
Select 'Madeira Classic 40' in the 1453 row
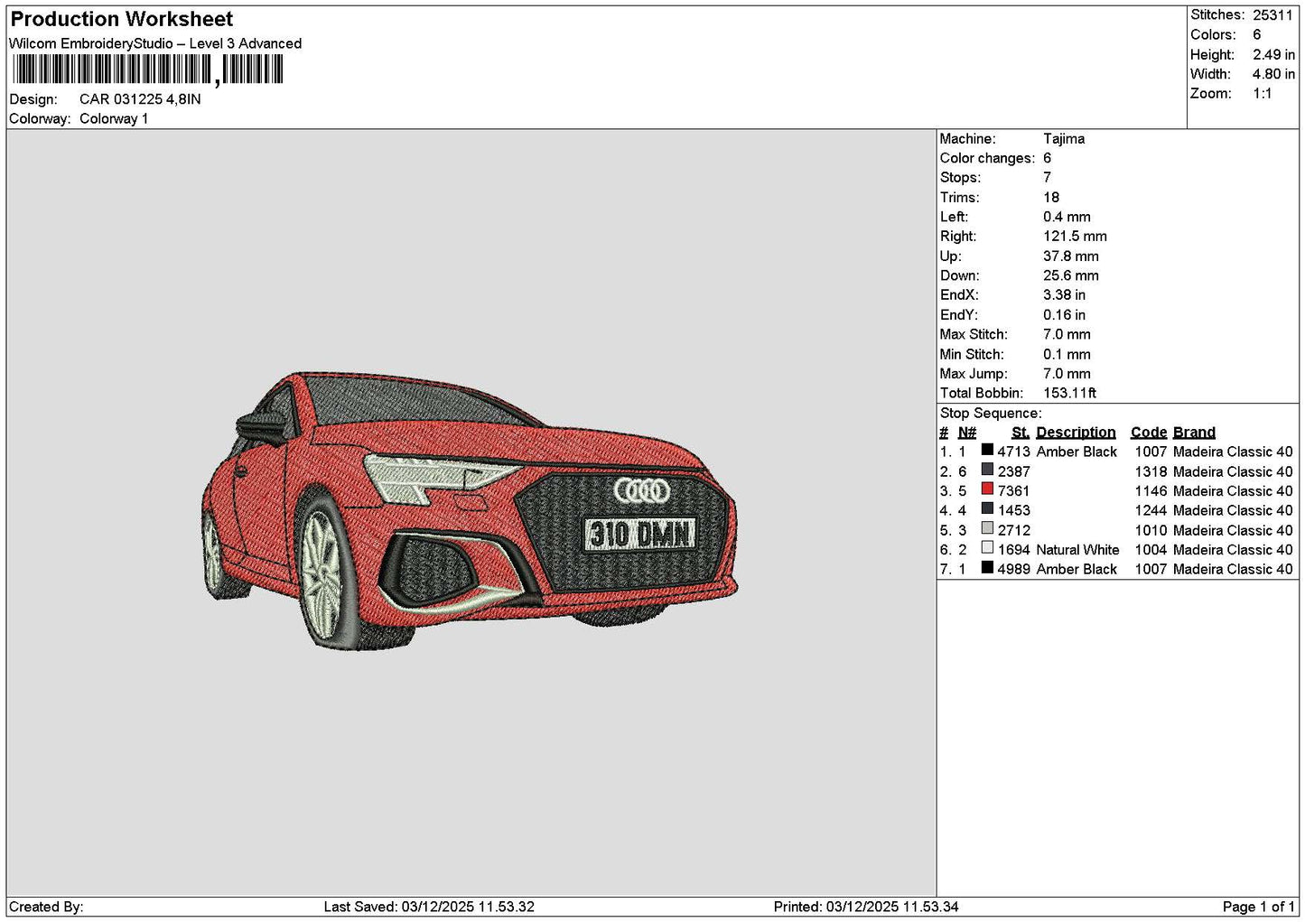point(1233,510)
